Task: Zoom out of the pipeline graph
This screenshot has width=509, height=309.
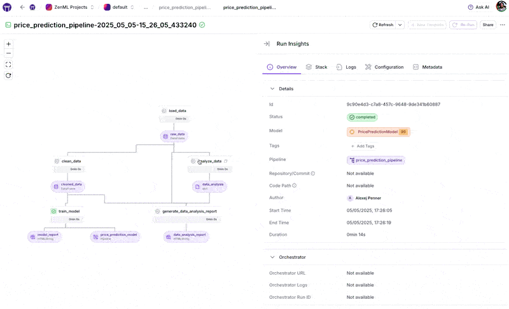Action: pos(8,54)
